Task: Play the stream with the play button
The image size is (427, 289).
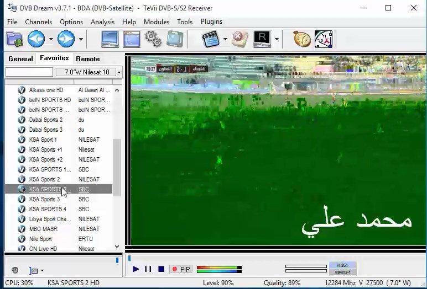Action: point(136,269)
